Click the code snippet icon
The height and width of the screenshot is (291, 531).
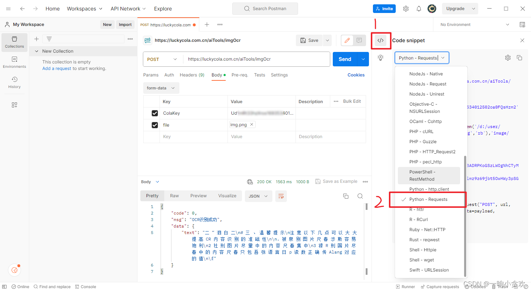click(x=381, y=40)
